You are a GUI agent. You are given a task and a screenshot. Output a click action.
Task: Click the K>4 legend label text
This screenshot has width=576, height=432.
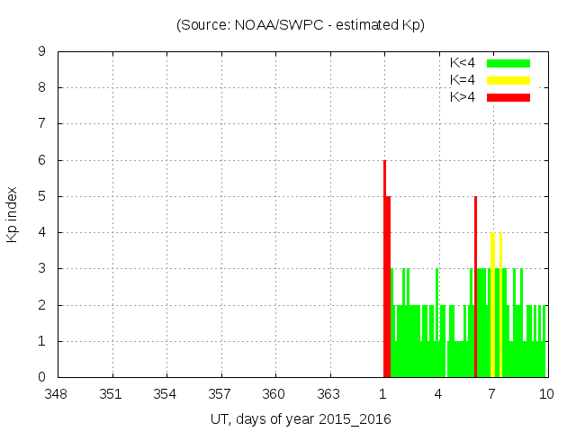click(463, 97)
